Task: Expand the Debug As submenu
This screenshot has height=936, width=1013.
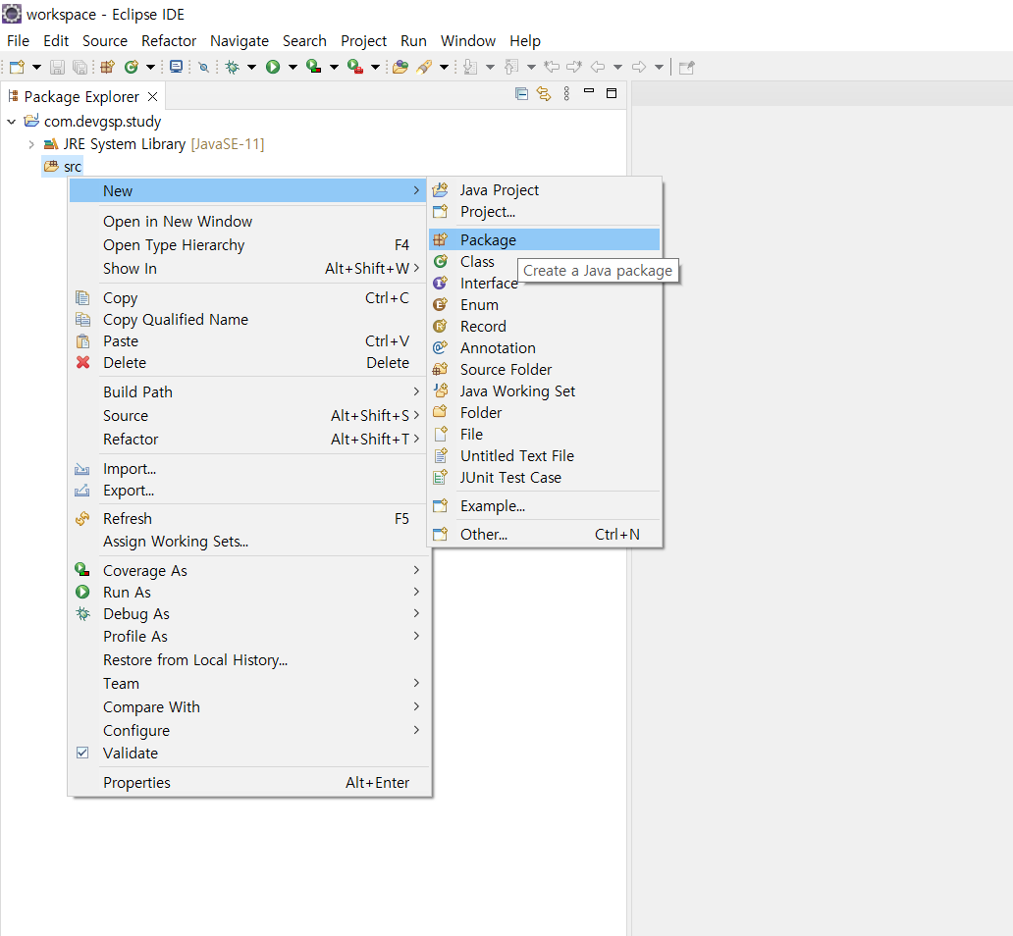Action: click(248, 613)
